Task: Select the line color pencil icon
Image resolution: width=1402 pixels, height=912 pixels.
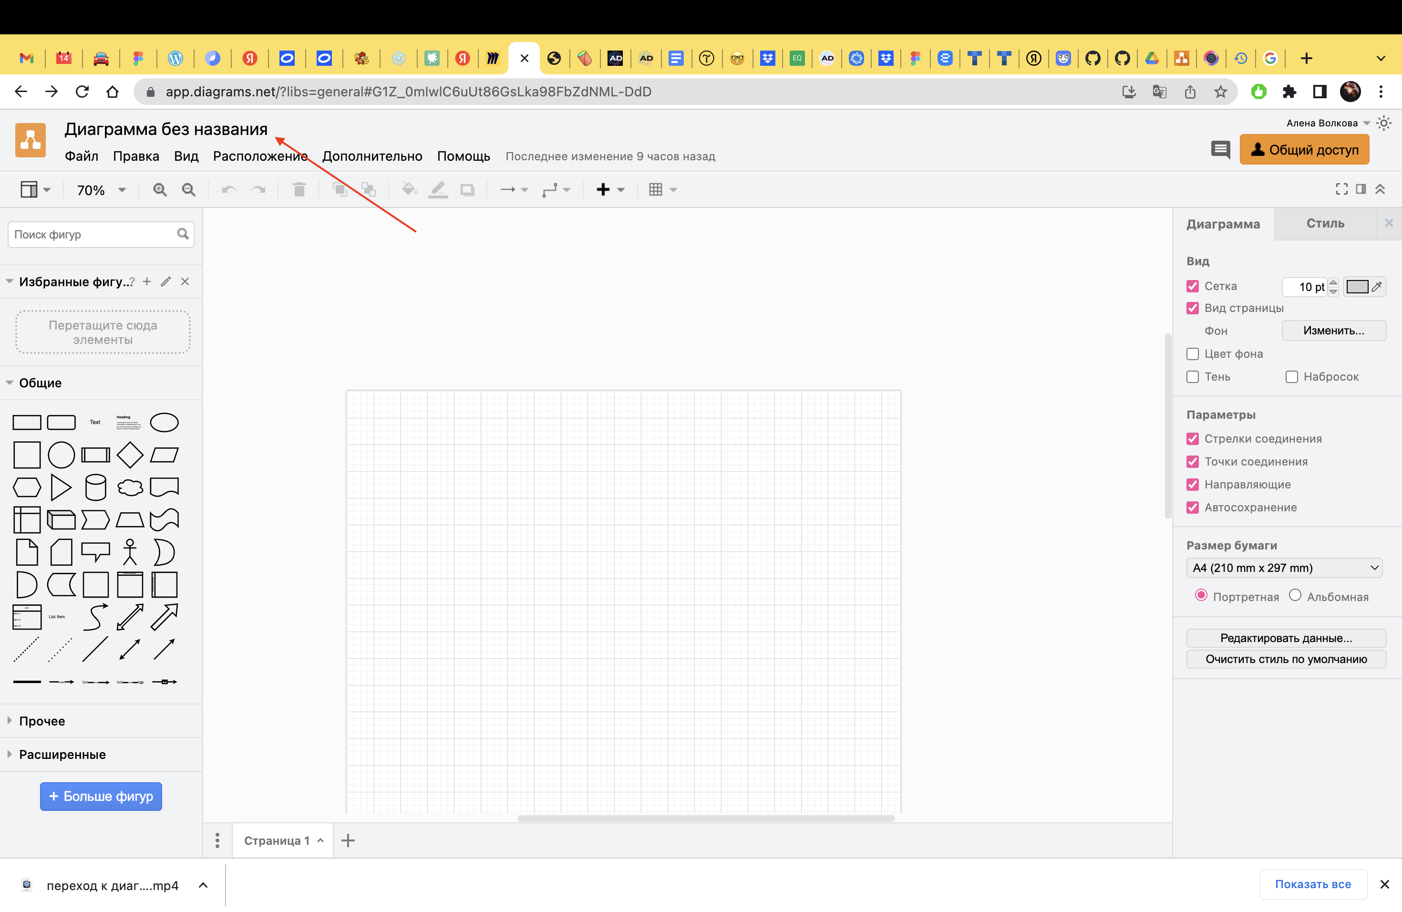Action: (438, 189)
